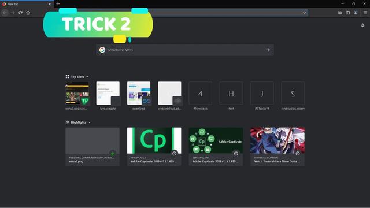Expand the address bar history dropdown
This screenshot has height=208, width=370.
tap(305, 13)
